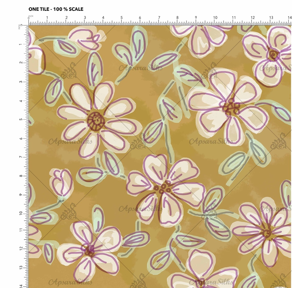Click the number 2 on horizontal ruler
292x288 pixels.
pos(66,18)
